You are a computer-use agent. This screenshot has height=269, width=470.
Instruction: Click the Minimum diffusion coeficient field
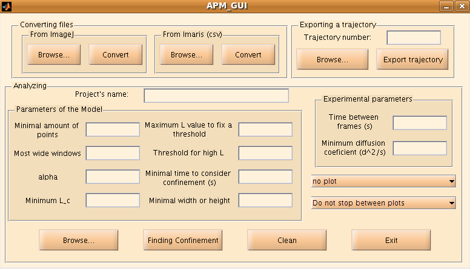[x=420, y=148]
